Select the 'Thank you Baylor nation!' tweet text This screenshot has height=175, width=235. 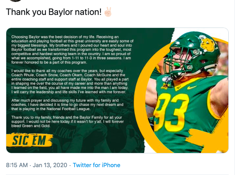(x=54, y=12)
